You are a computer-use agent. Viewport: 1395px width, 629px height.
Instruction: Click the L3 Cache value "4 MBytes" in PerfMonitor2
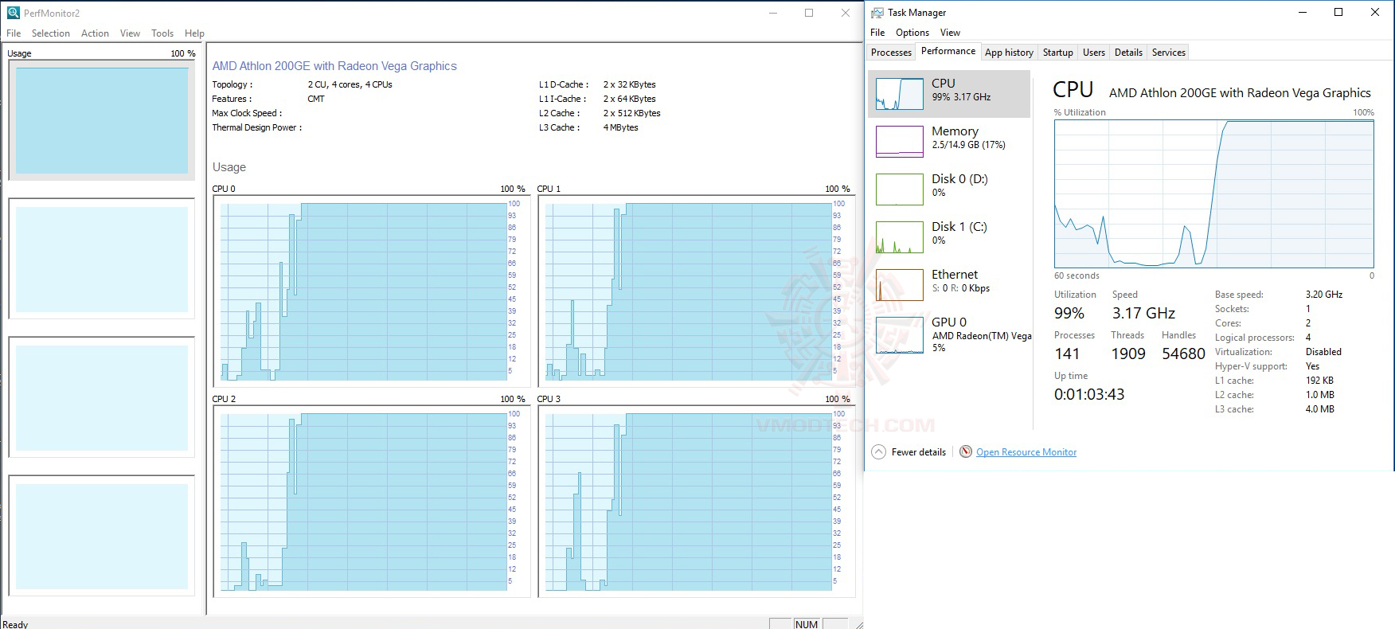click(620, 127)
